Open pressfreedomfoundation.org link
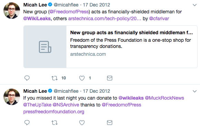The height and width of the screenshot is (127, 200). click(54, 112)
